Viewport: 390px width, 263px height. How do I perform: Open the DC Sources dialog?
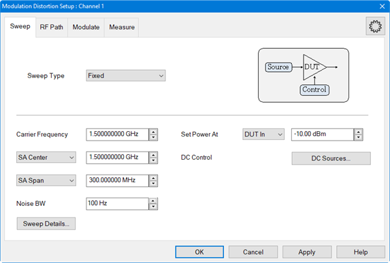pos(331,158)
